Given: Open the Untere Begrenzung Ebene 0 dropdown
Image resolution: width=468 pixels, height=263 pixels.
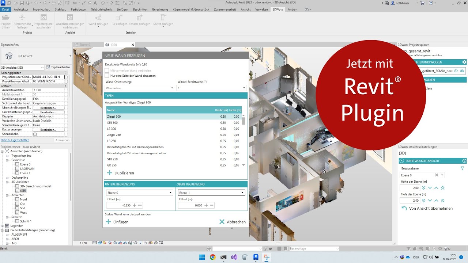Looking at the screenshot, I should (139, 193).
